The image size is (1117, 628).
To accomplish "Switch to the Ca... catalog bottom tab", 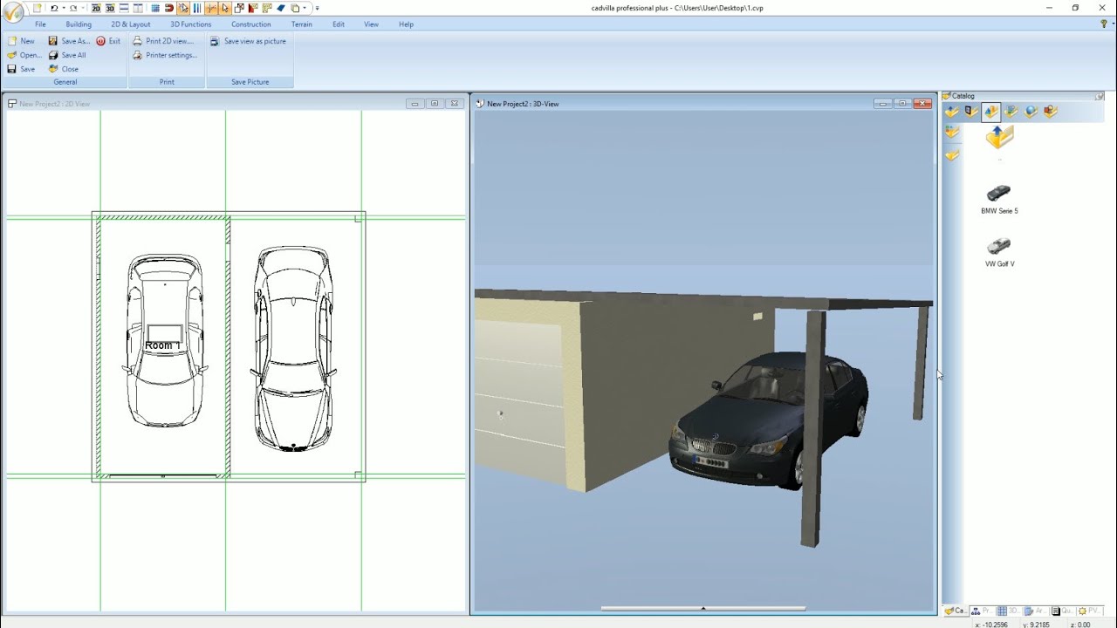I will pos(955,611).
